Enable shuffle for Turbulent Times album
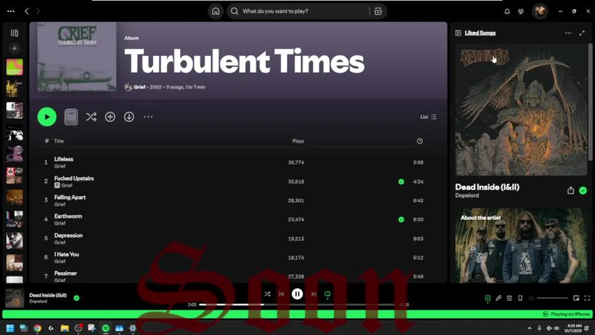The width and height of the screenshot is (595, 335). tap(91, 117)
